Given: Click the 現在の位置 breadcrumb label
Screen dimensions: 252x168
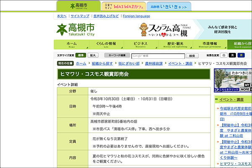Looking at the screenshot, I should 65,63.
